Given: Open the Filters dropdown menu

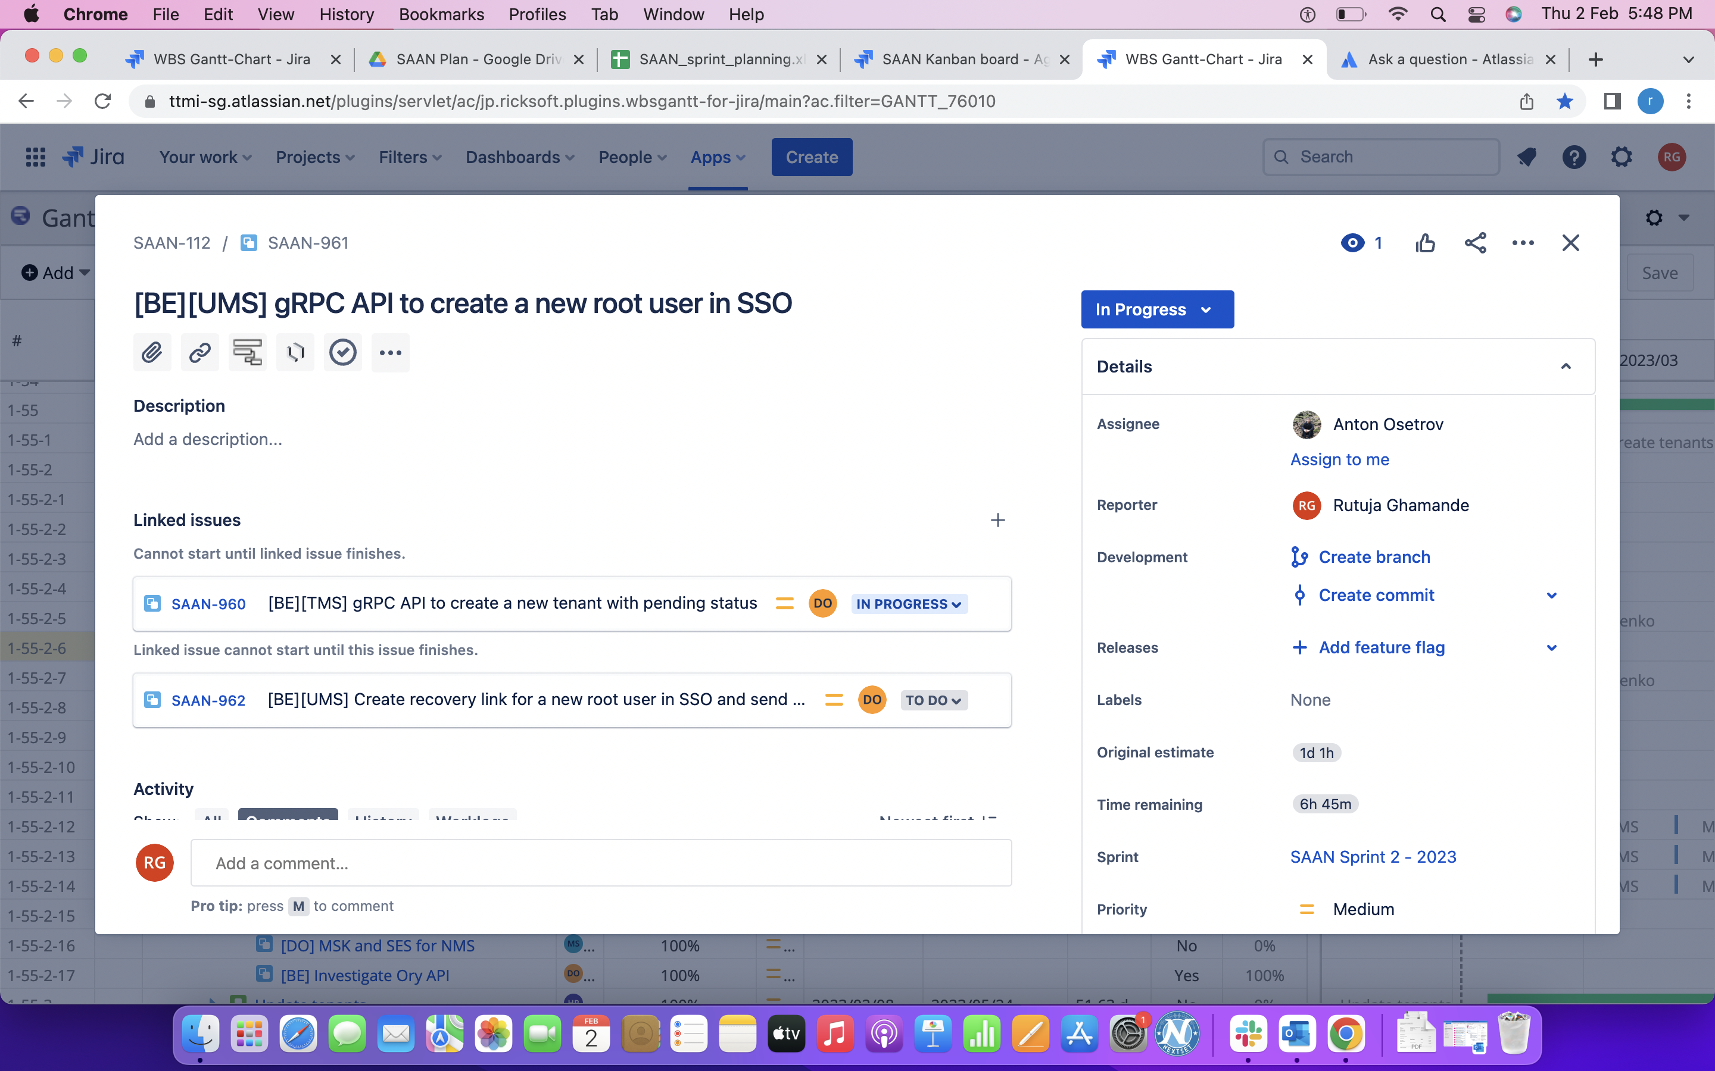Looking at the screenshot, I should [x=410, y=157].
